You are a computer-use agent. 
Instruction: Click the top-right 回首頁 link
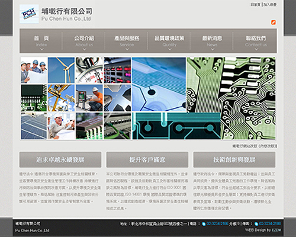click(x=256, y=5)
